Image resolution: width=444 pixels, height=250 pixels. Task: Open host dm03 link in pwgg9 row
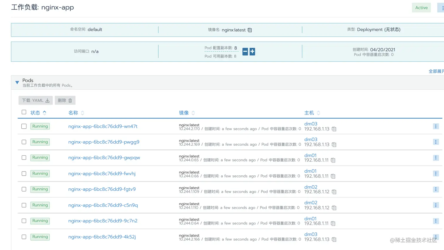pyautogui.click(x=311, y=140)
